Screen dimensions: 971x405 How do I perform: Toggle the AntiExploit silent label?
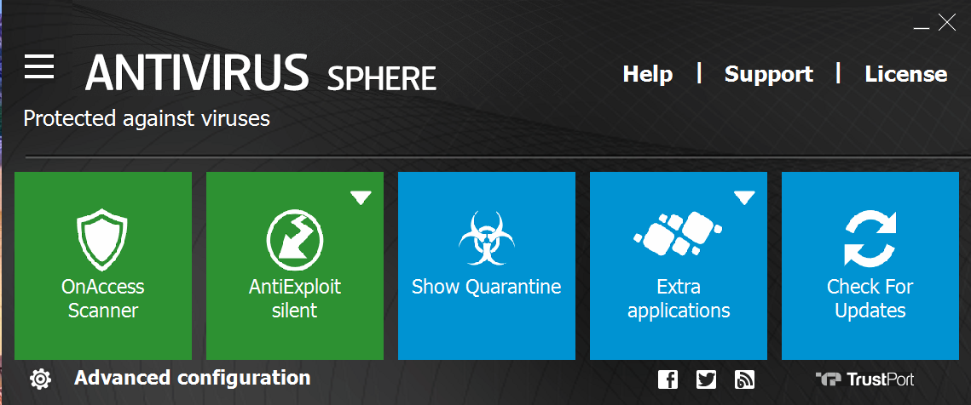tap(295, 299)
